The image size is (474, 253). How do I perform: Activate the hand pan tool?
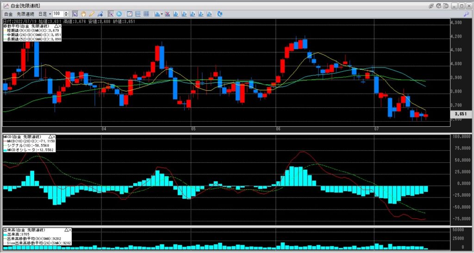(x=83, y=14)
